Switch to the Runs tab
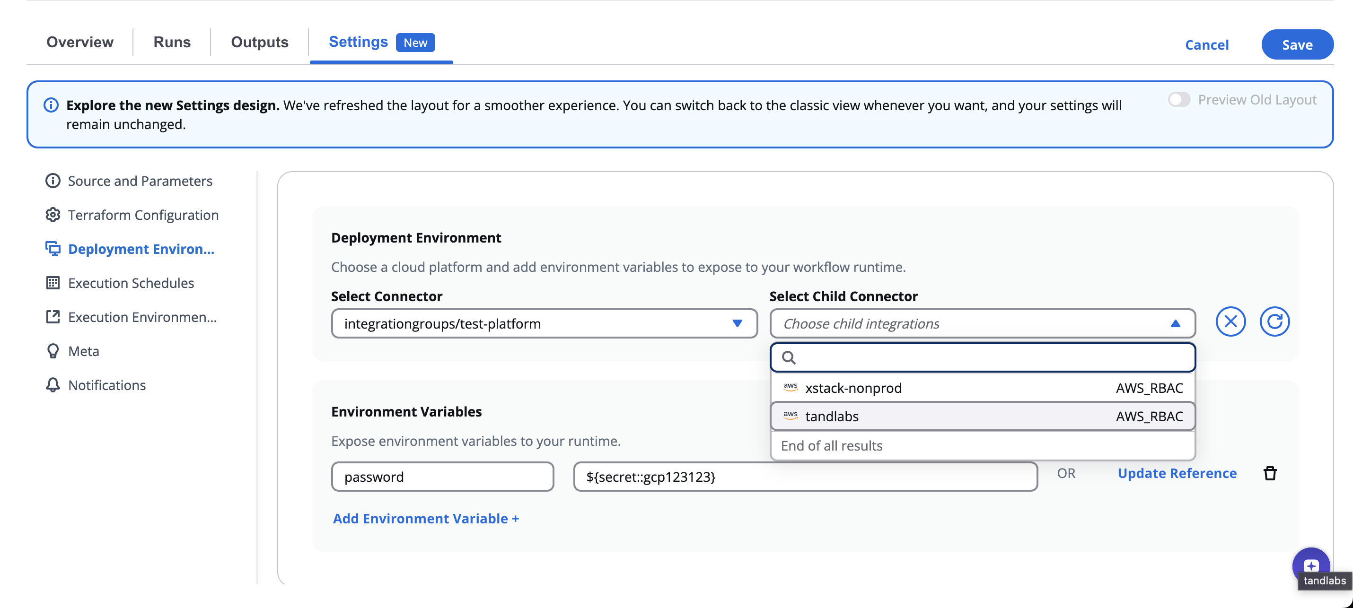 [172, 42]
